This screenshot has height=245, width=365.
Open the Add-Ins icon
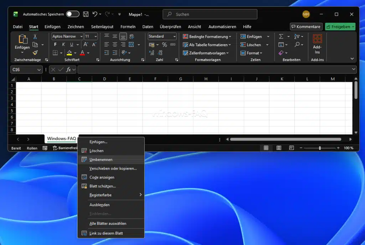(x=317, y=38)
